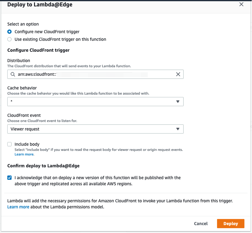Screen dimensions: 252x233
Task: Click "Learn more" about the request body option
Action: click(24, 154)
